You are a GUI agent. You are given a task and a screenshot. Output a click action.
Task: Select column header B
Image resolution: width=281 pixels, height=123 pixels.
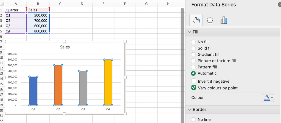tap(38, 4)
